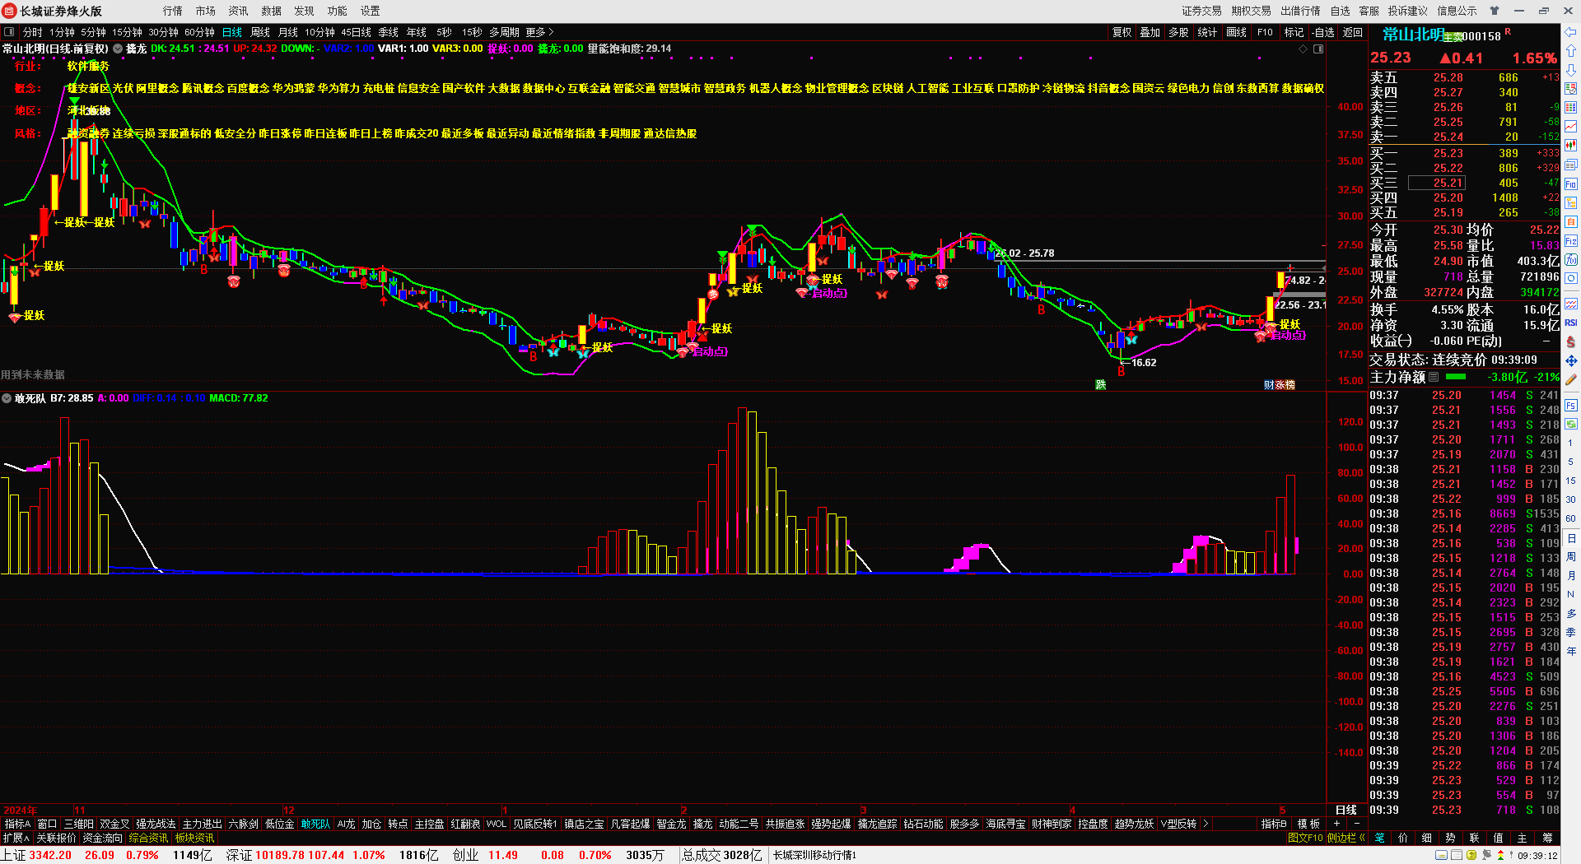The width and height of the screenshot is (1581, 864).
Task: Open the 市场 menu
Action: pyautogui.click(x=205, y=11)
